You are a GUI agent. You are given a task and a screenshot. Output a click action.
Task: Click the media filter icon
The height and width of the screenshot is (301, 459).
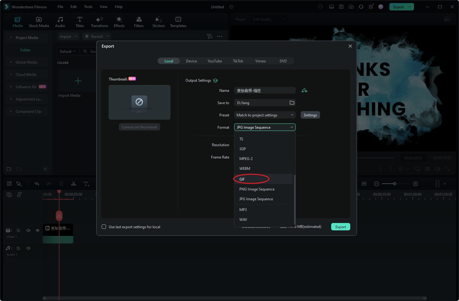[x=210, y=36]
